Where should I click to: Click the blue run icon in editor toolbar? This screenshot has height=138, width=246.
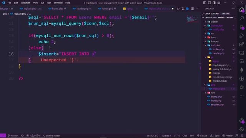188,8
